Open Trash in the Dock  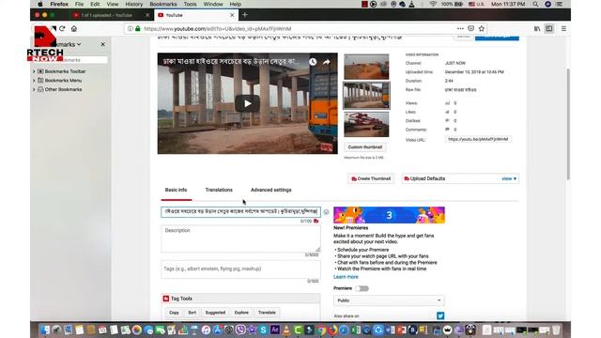(x=556, y=330)
